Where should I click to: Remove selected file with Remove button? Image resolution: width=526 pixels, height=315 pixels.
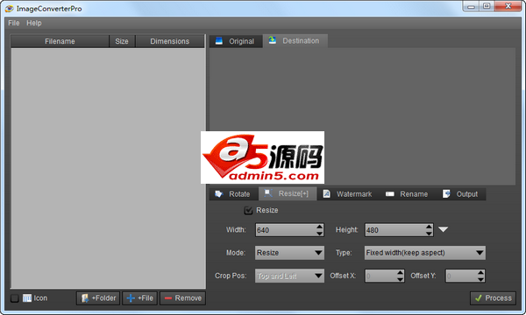point(183,297)
